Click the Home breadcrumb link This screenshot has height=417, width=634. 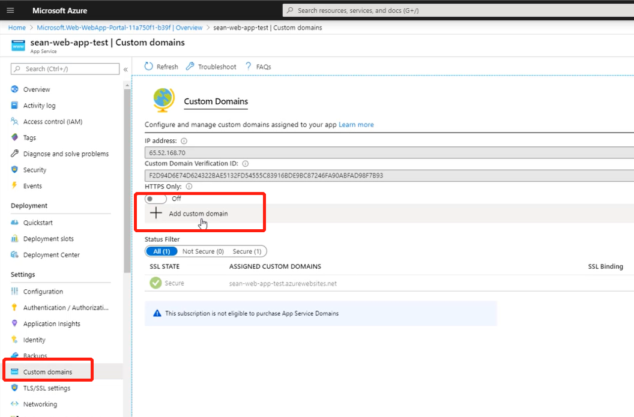pos(17,28)
